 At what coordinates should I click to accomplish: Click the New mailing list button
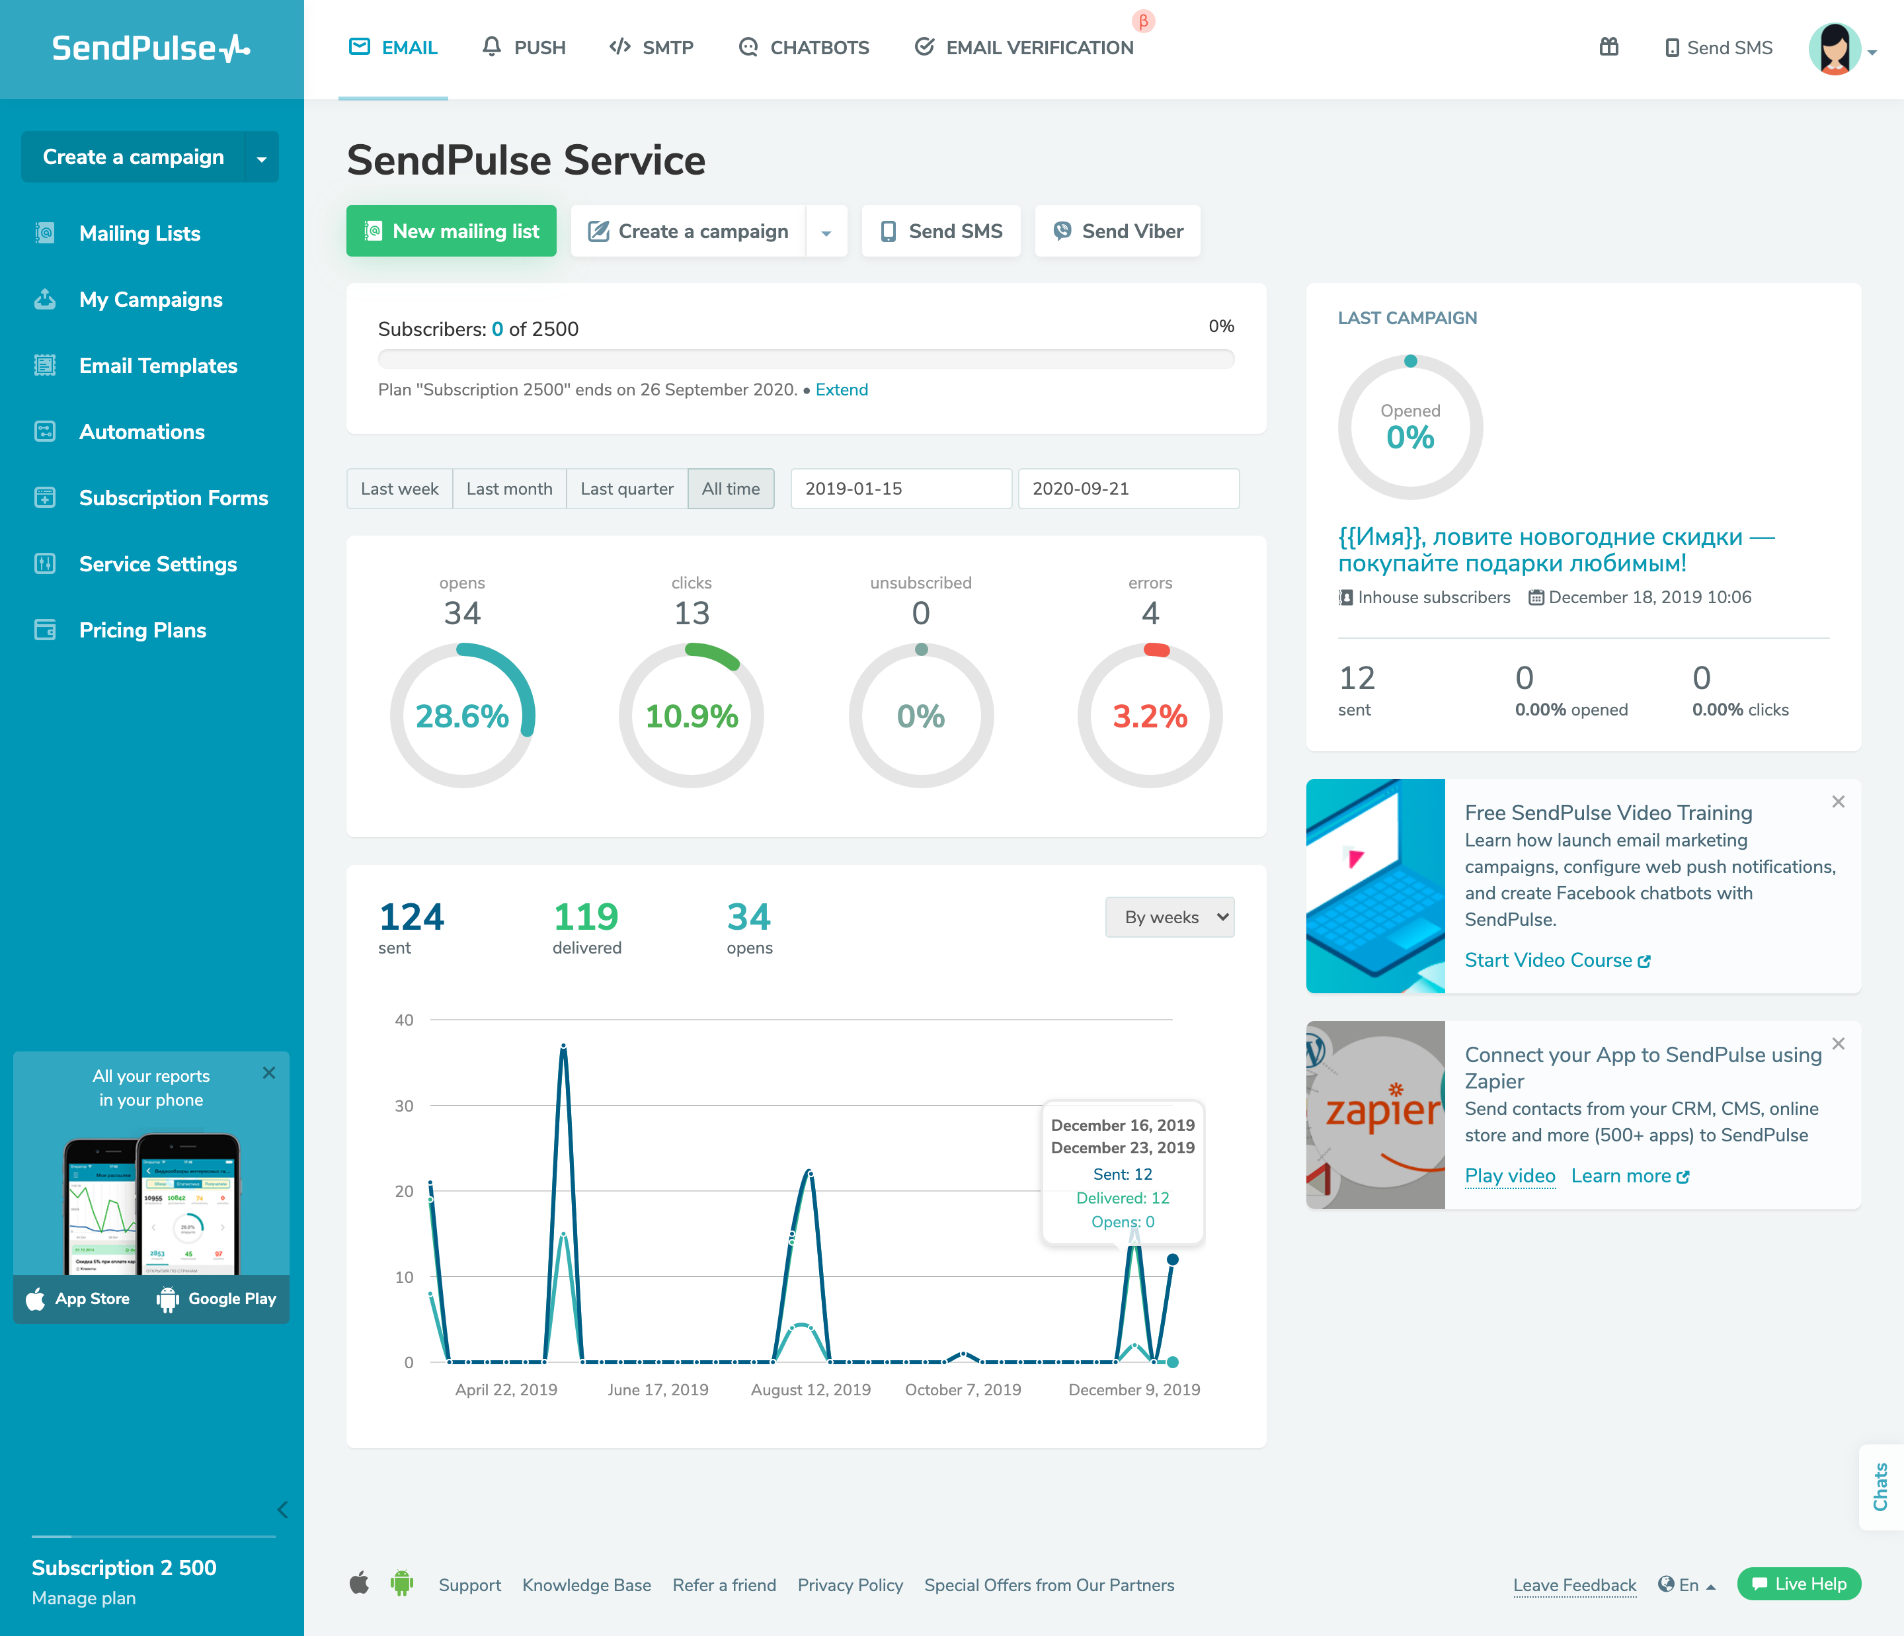tap(451, 231)
